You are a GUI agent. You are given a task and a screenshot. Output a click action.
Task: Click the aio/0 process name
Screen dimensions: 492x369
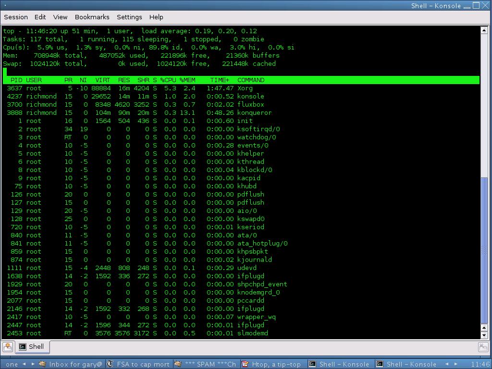tap(246, 210)
